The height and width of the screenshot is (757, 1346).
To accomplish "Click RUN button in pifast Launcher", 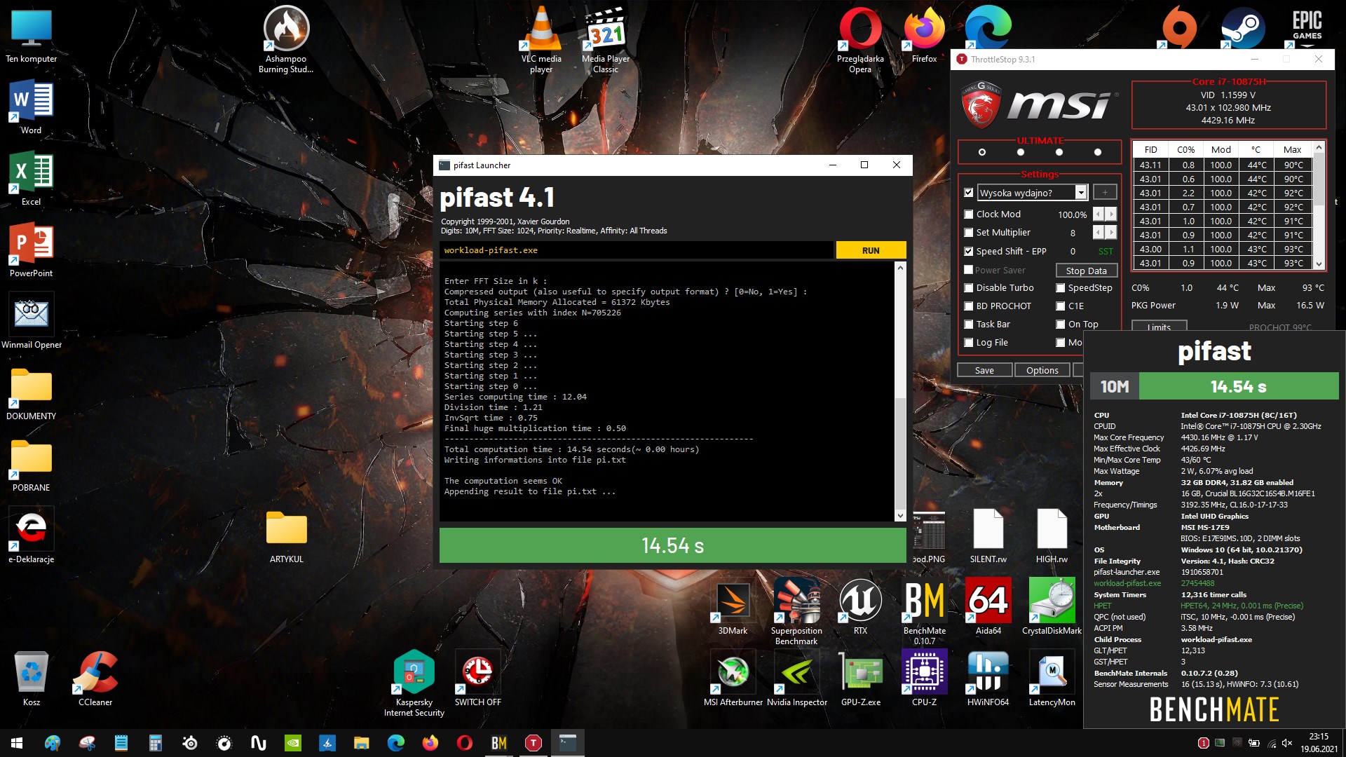I will pos(871,251).
